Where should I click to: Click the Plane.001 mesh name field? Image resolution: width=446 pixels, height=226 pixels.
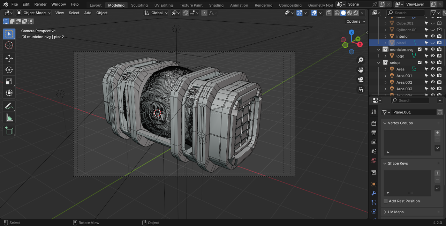[413, 112]
